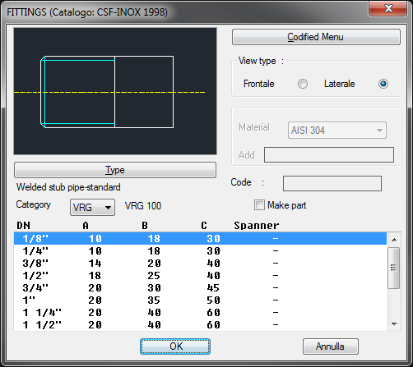Open the Codified Menu
Viewport: 413px width, 367px height.
click(x=316, y=37)
